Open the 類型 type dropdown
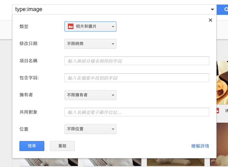 pyautogui.click(x=90, y=27)
